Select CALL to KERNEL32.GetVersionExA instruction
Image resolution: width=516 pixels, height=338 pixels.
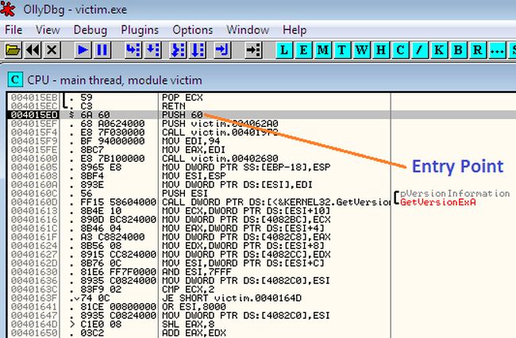pyautogui.click(x=275, y=202)
